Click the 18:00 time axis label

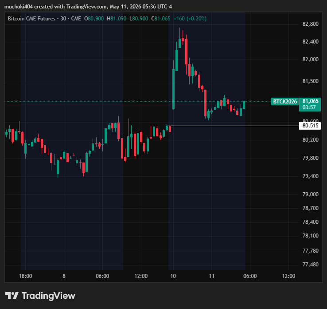25,276
